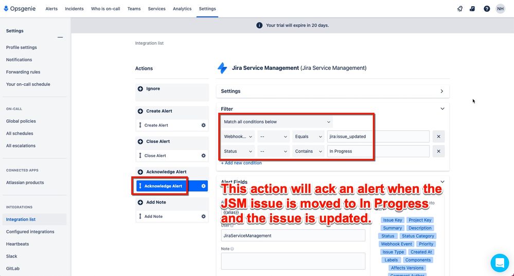Image resolution: width=514 pixels, height=276 pixels.
Task: Click the In Progress value field
Action: (378, 151)
